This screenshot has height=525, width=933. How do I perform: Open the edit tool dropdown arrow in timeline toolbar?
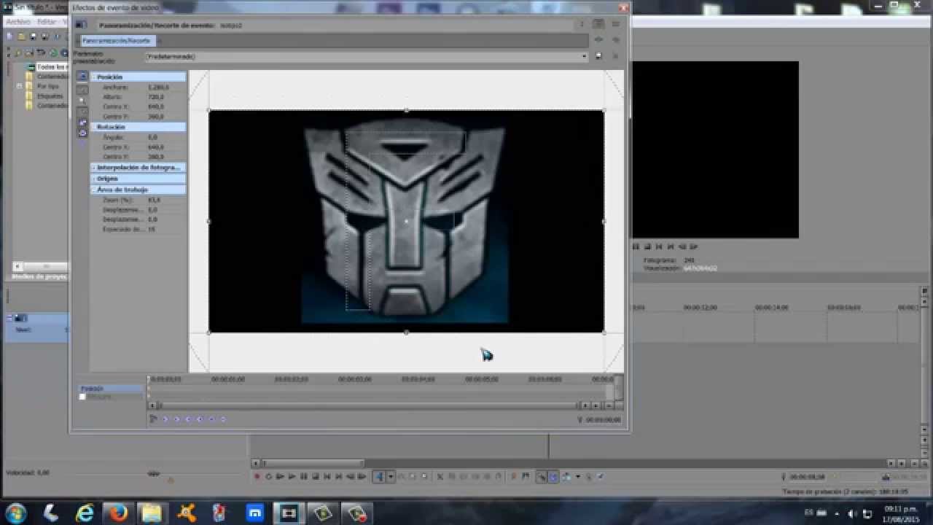391,477
